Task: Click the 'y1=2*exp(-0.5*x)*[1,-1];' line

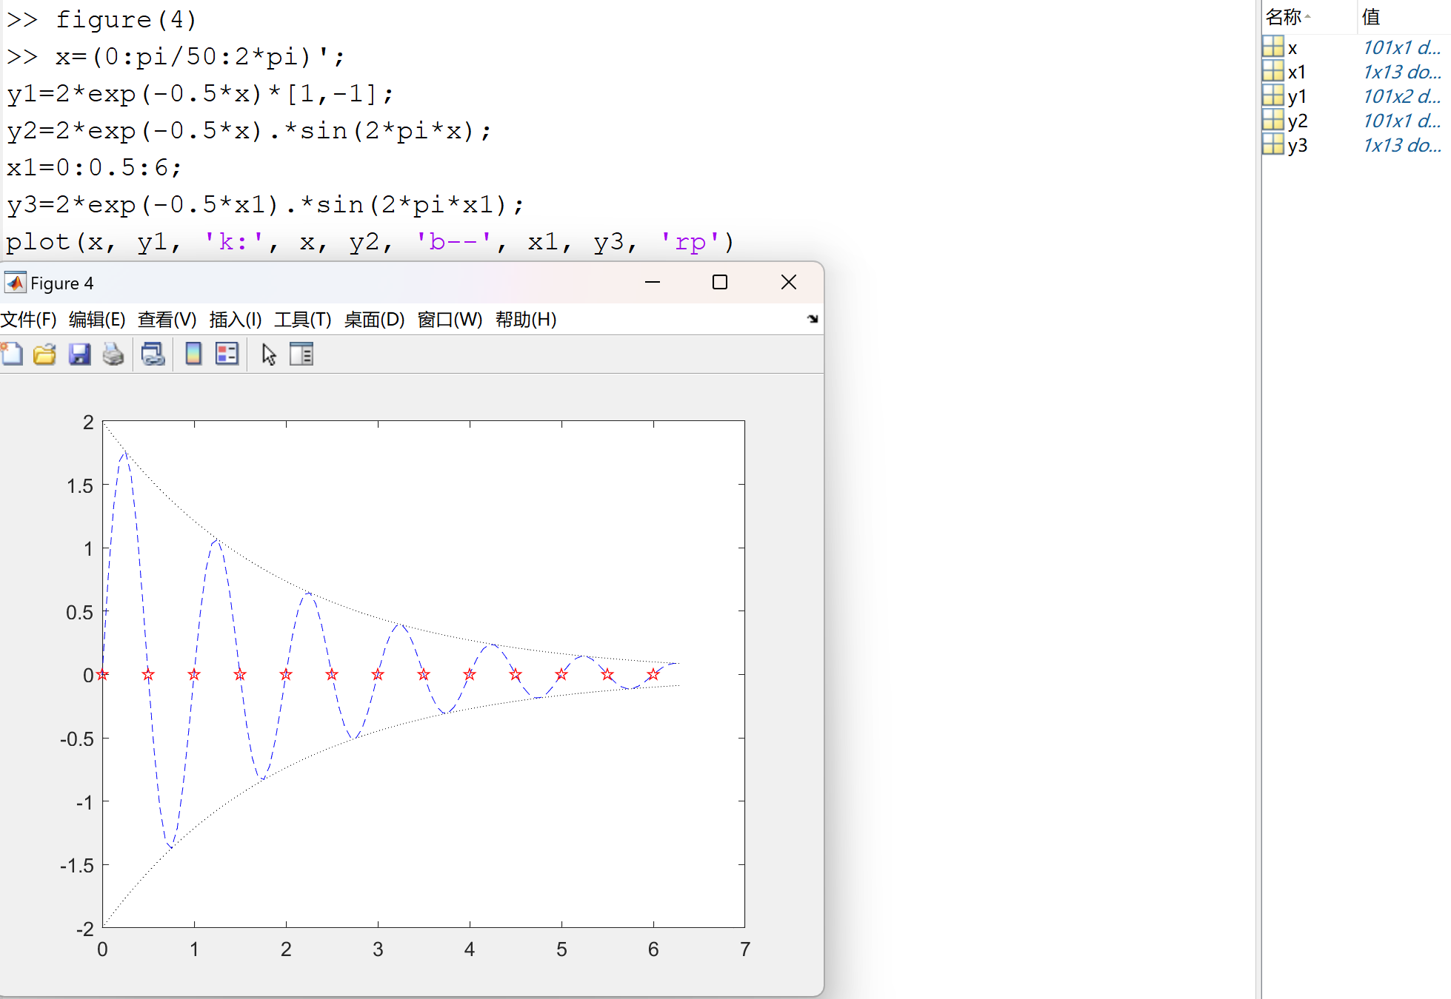Action: coord(200,94)
